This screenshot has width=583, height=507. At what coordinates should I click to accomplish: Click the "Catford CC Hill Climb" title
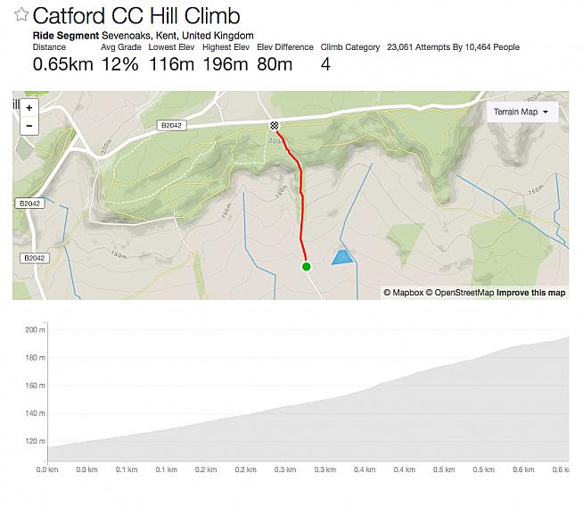pyautogui.click(x=136, y=16)
